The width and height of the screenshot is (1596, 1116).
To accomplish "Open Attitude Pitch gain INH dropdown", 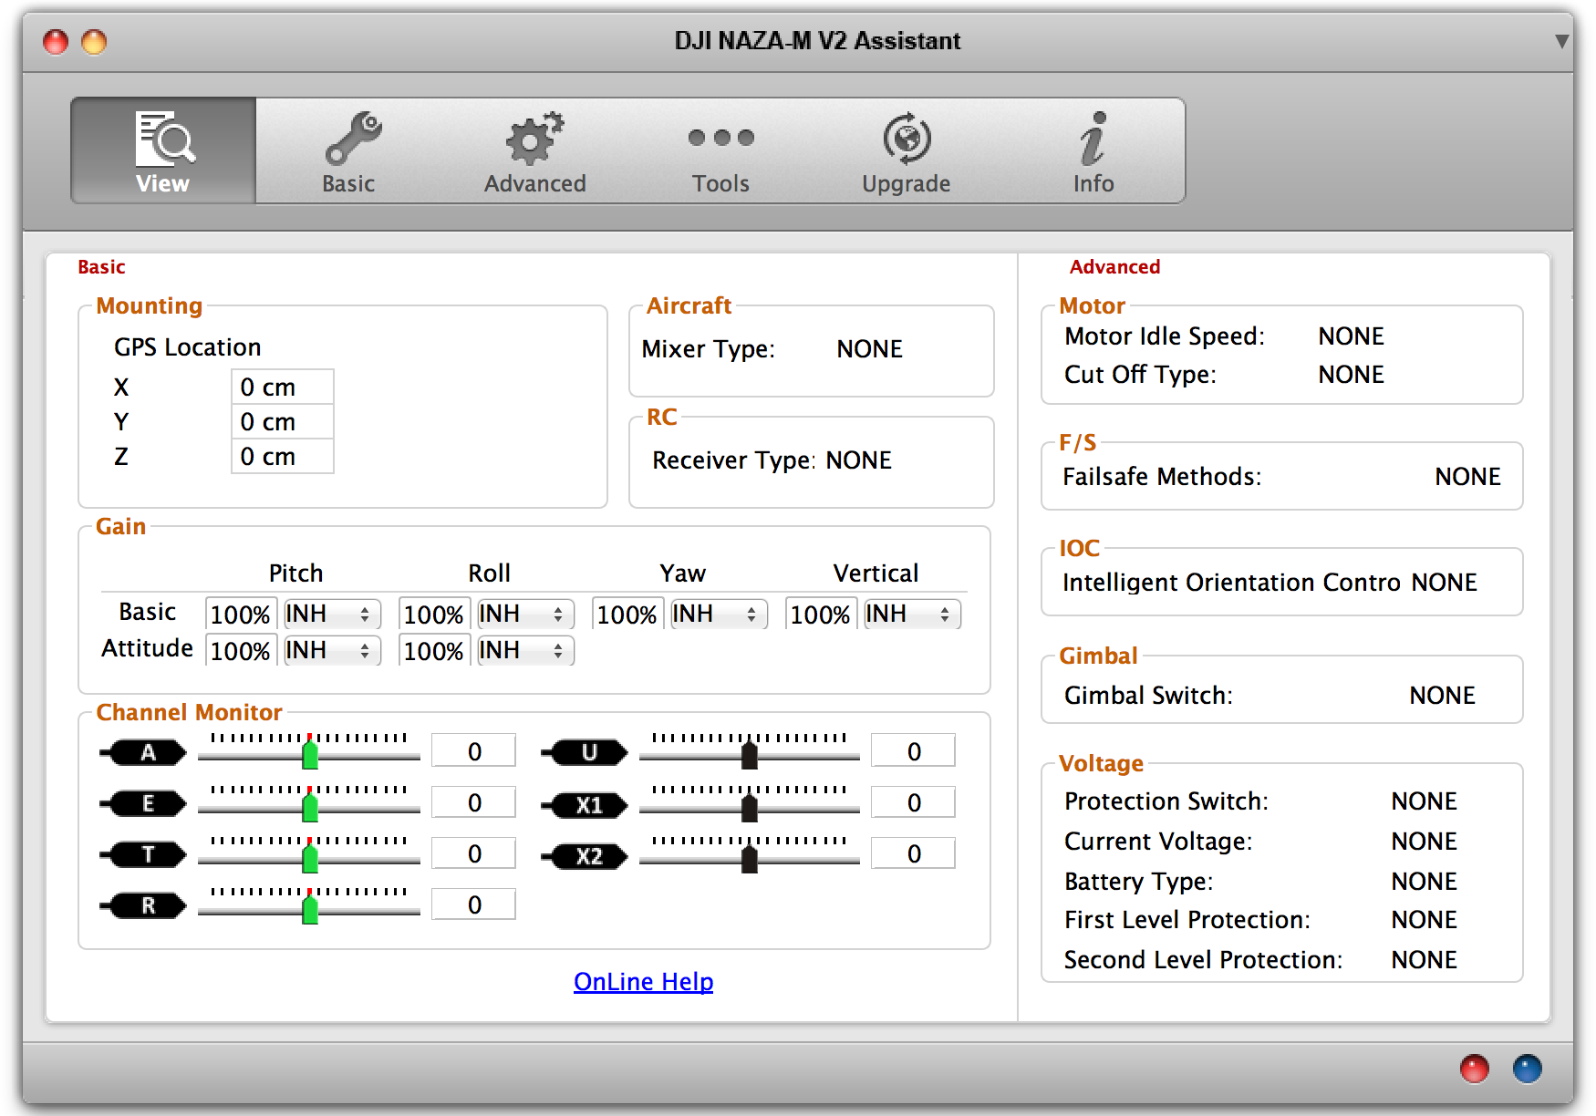I will [x=332, y=650].
